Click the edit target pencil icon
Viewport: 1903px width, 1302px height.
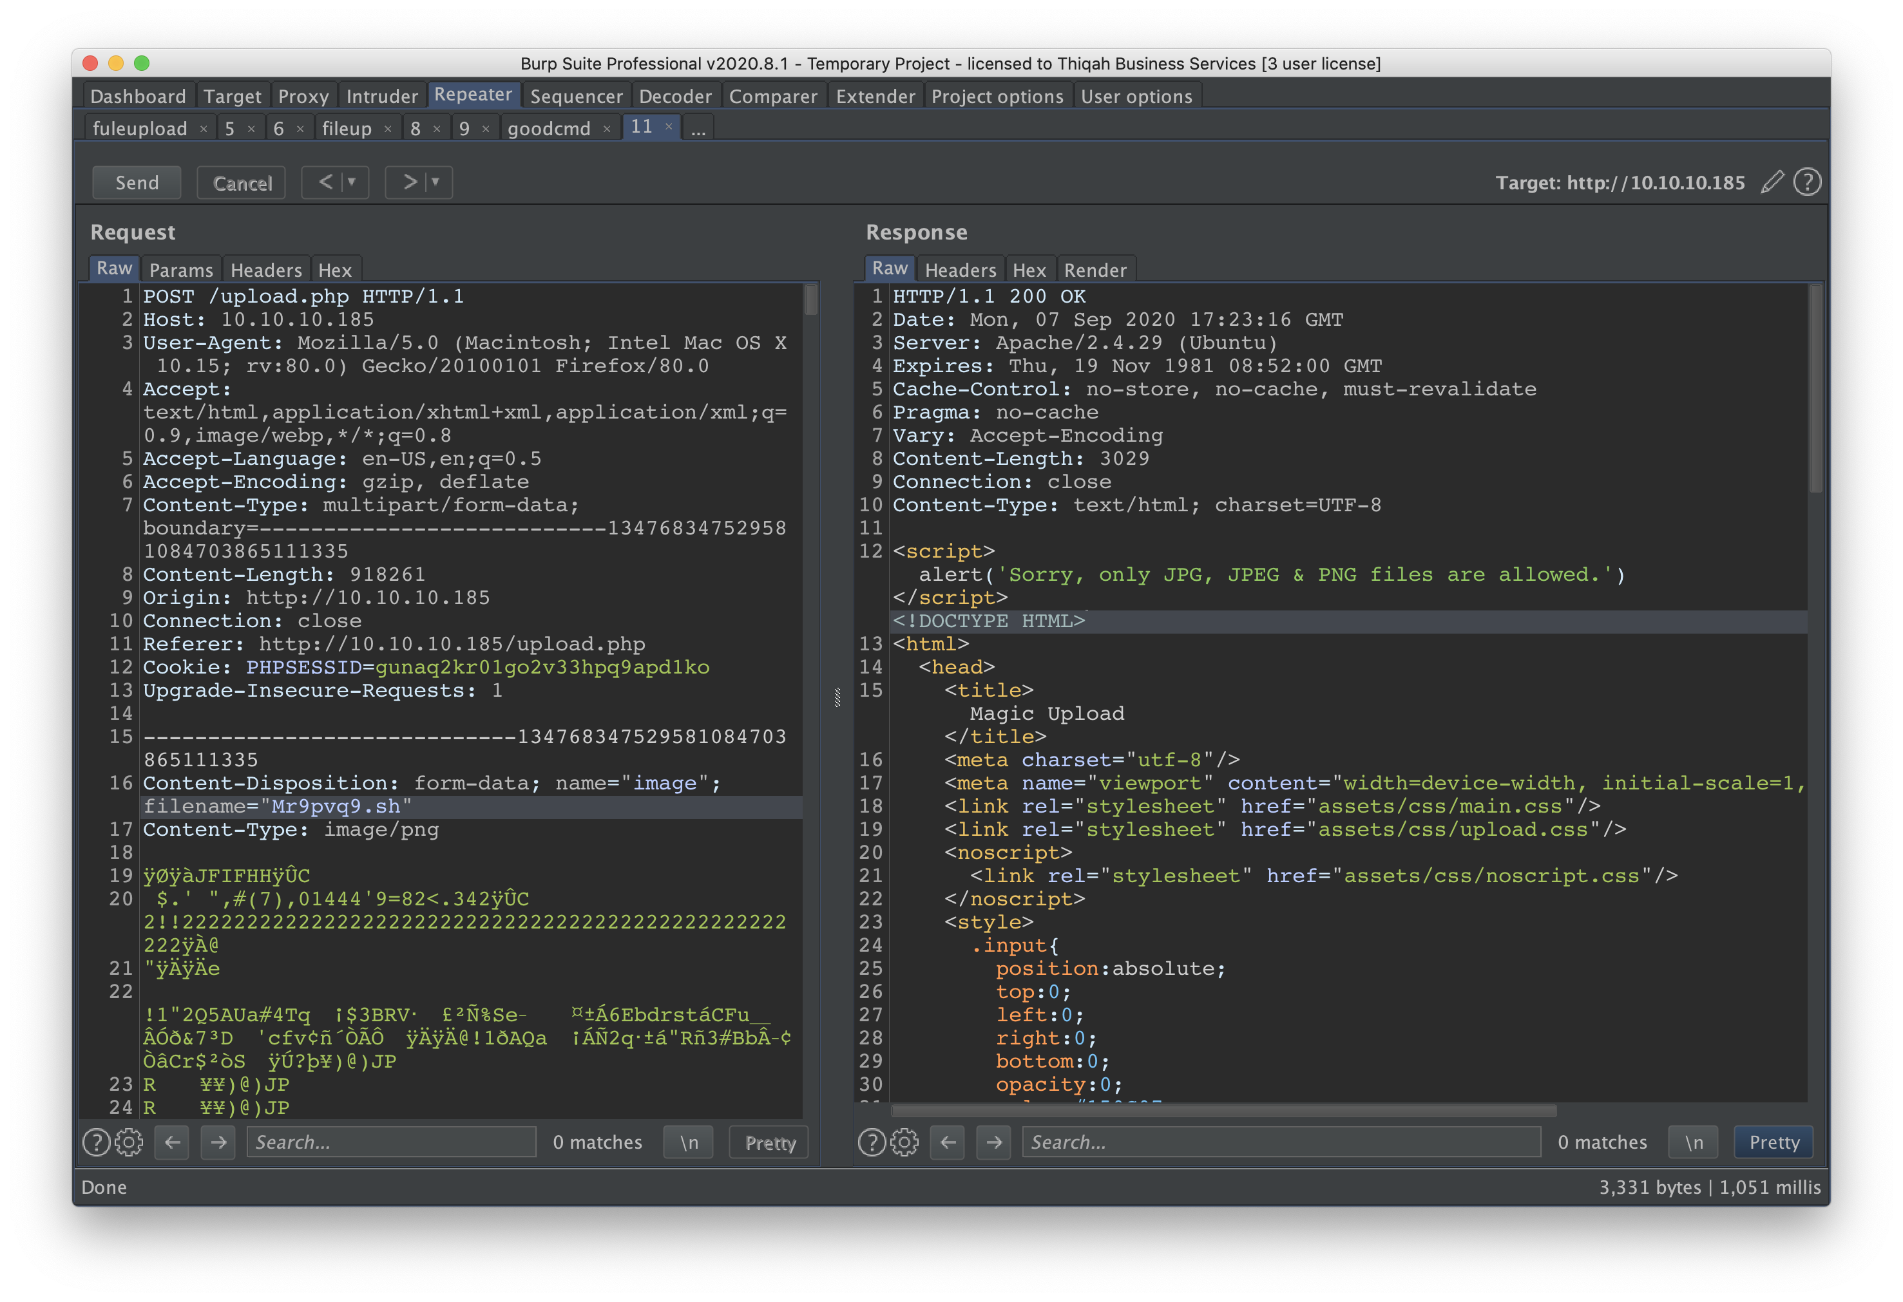(1773, 182)
